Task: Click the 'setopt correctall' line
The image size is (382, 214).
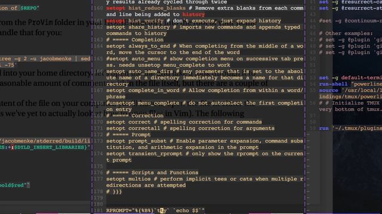Action: point(190,128)
